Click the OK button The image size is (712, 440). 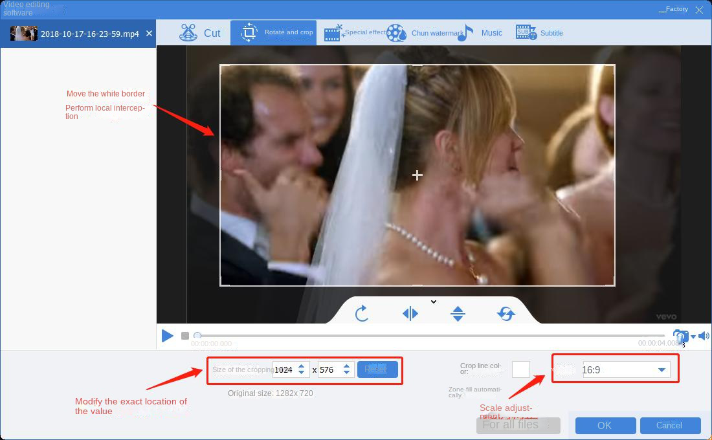click(x=605, y=425)
